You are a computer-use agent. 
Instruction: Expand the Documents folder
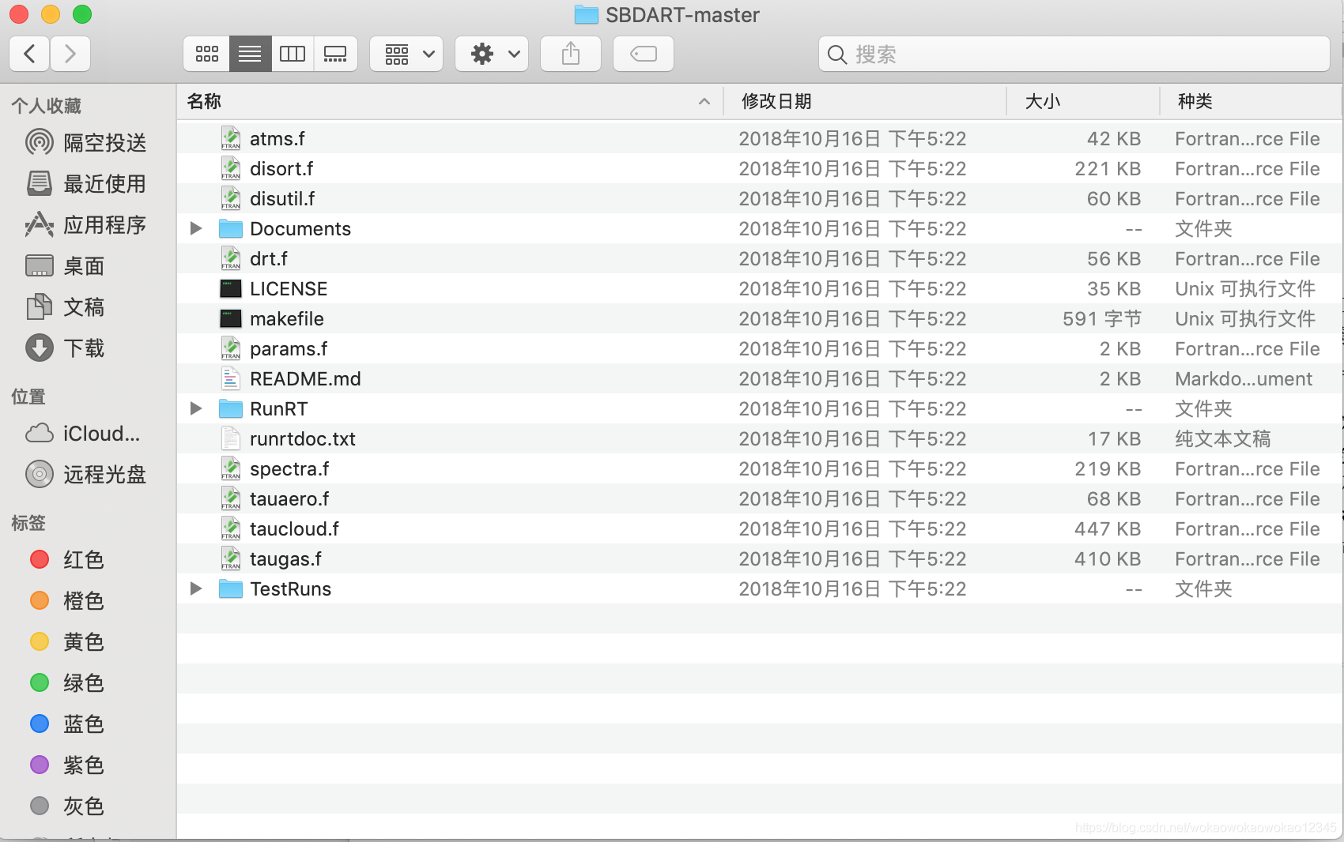point(196,228)
